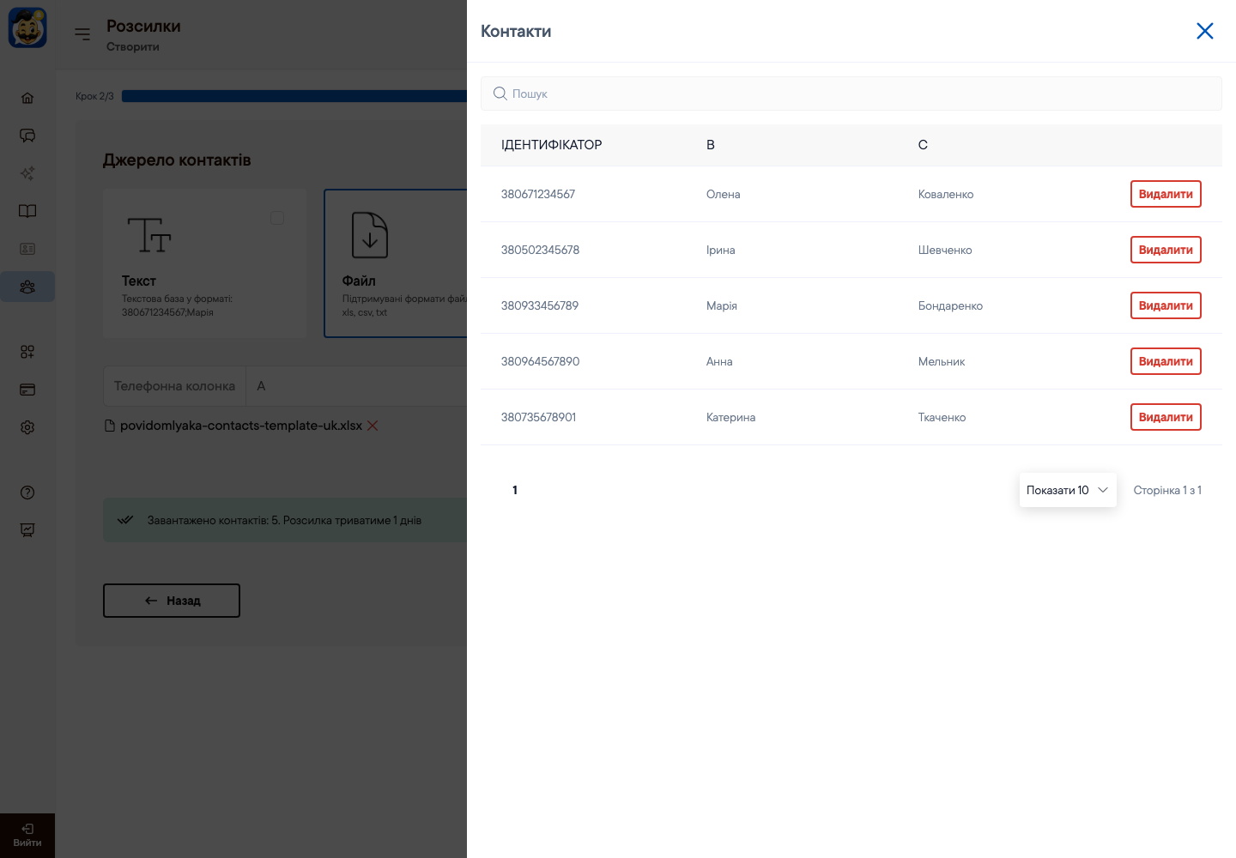Click the cell Шевченко
This screenshot has width=1236, height=858.
tap(945, 250)
